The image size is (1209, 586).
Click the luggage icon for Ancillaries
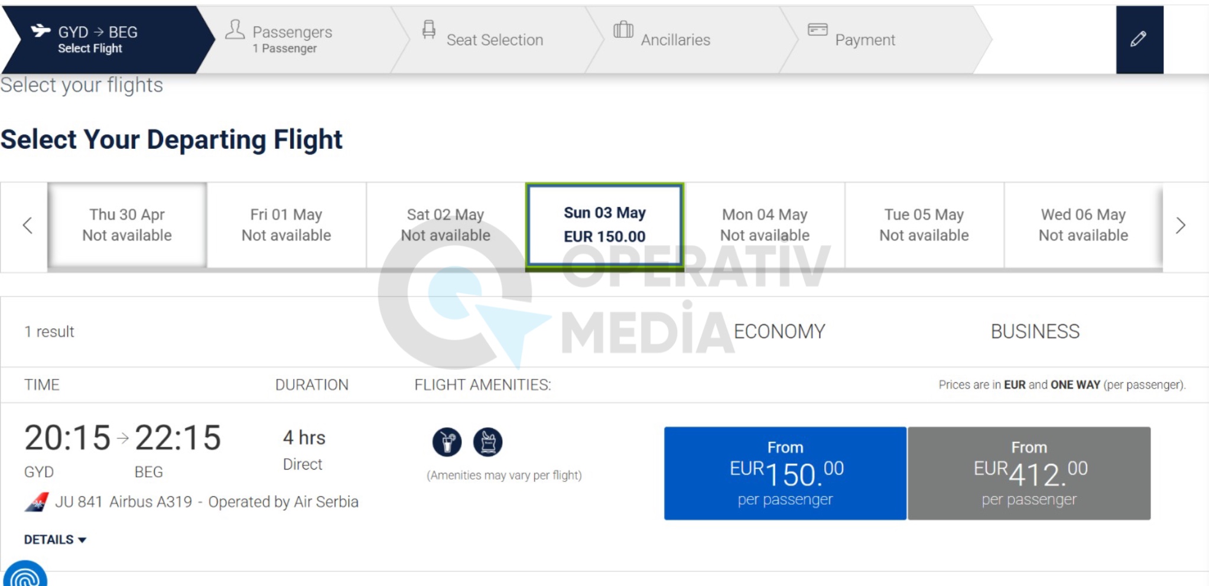(623, 30)
